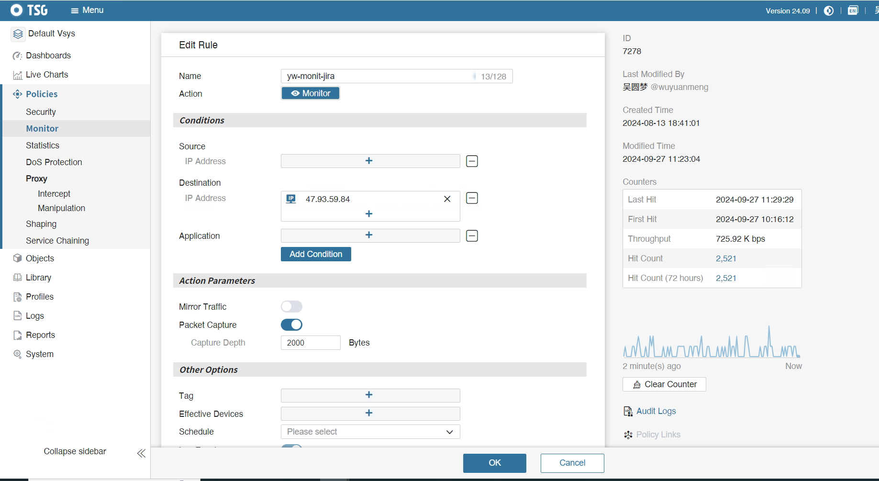Add a destination IP with plus icon
The image size is (879, 481).
coord(369,214)
